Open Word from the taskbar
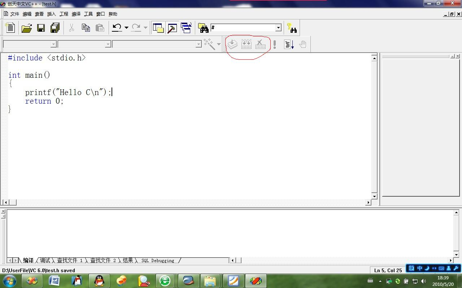Image resolution: width=462 pixels, height=288 pixels. 54,281
